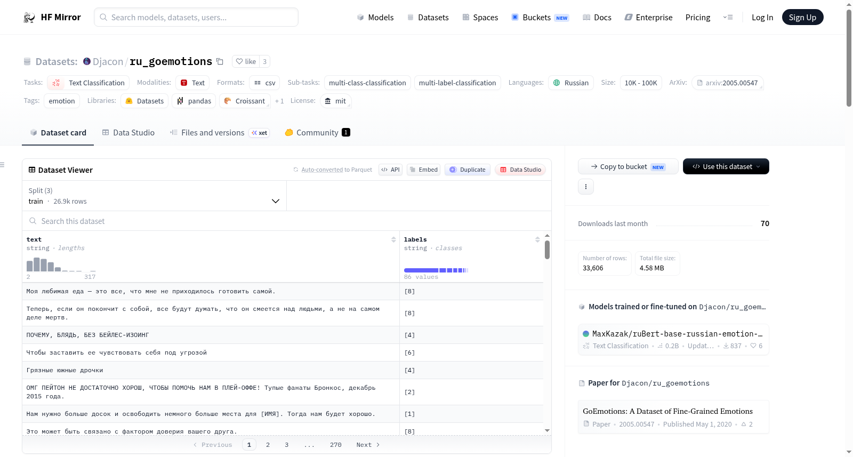The image size is (853, 457).
Task: Focus the search models and datasets field
Action: pyautogui.click(x=196, y=17)
